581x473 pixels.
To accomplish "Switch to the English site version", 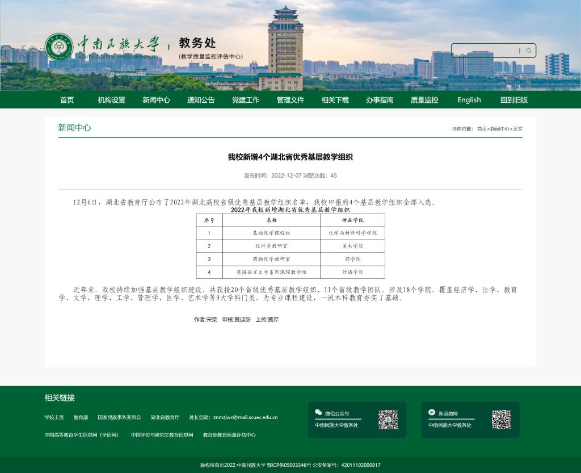I will click(469, 100).
